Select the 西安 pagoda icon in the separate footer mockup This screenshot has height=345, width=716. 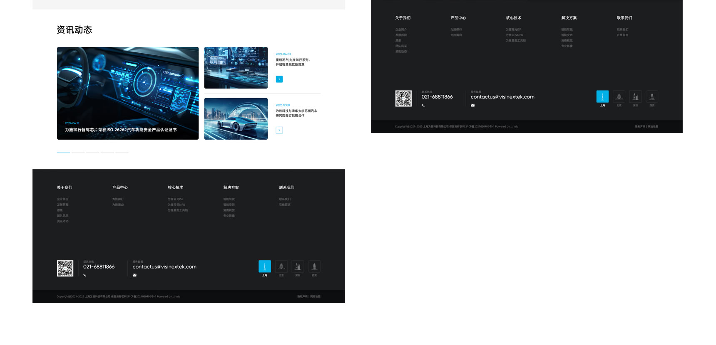652,96
